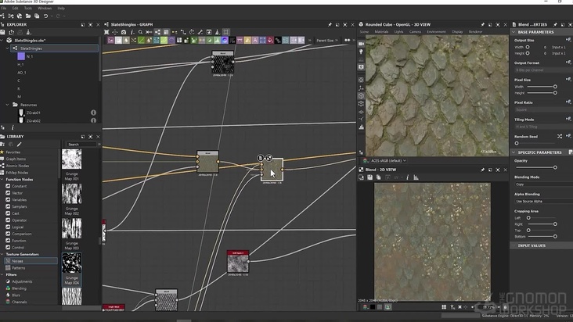This screenshot has width=573, height=322.
Task: Open the Alpha Blending dropdown
Action: (544, 202)
